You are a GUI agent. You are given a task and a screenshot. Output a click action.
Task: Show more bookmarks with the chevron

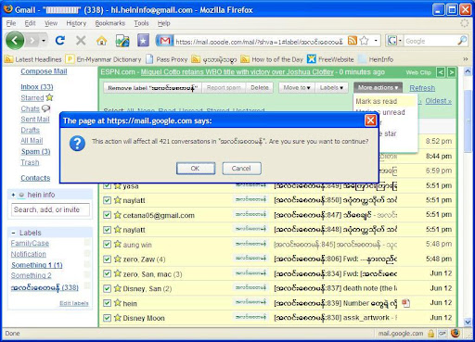[465, 59]
